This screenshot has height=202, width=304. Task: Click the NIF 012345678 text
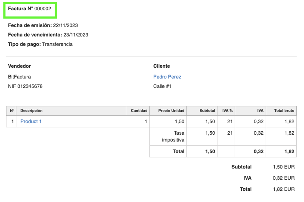[x=25, y=86]
